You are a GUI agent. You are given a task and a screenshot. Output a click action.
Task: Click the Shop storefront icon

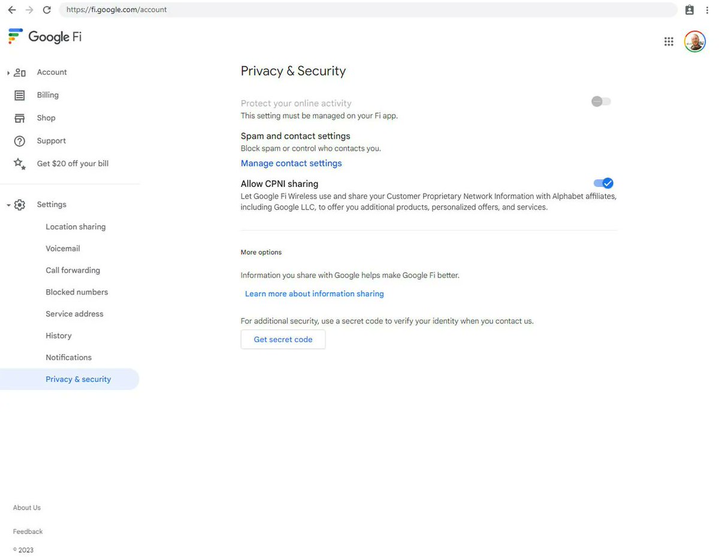[x=20, y=118]
